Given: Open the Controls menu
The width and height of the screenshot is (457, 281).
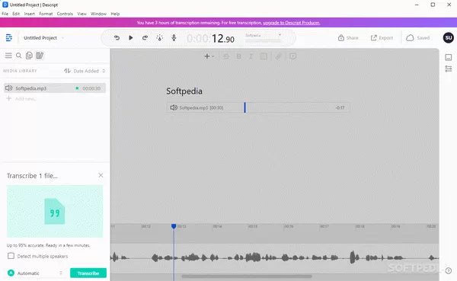Looking at the screenshot, I should pyautogui.click(x=65, y=14).
